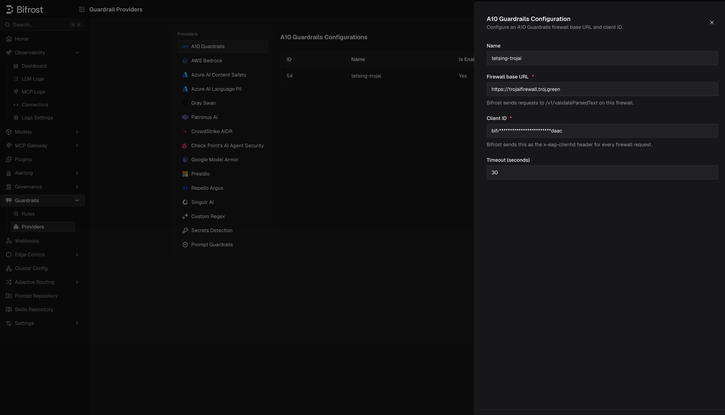The image size is (725, 415).
Task: Collapse the Guardrails section chevron
Action: pos(77,201)
